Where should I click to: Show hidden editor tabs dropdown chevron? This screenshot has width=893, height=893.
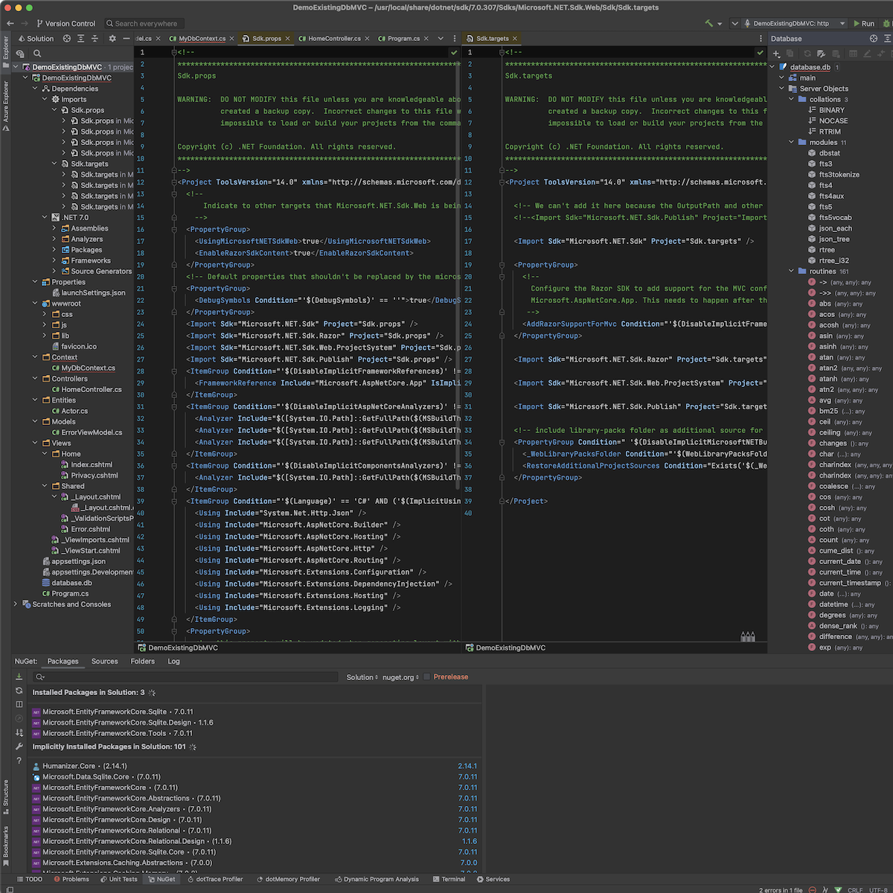click(441, 38)
